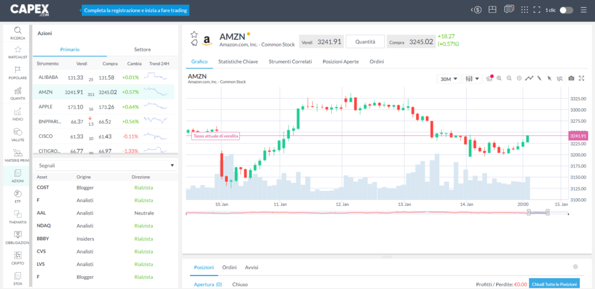Toggle the 1 clic trading switch
The width and height of the screenshot is (595, 289).
coord(566,10)
